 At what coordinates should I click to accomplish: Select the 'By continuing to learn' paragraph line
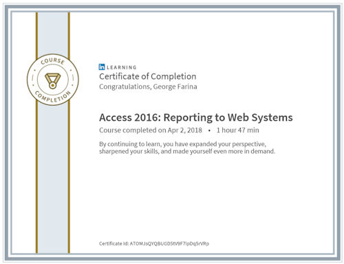coord(182,144)
